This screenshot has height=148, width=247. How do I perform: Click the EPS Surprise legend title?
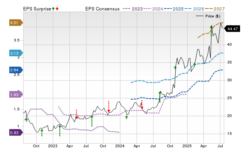coord(37,9)
